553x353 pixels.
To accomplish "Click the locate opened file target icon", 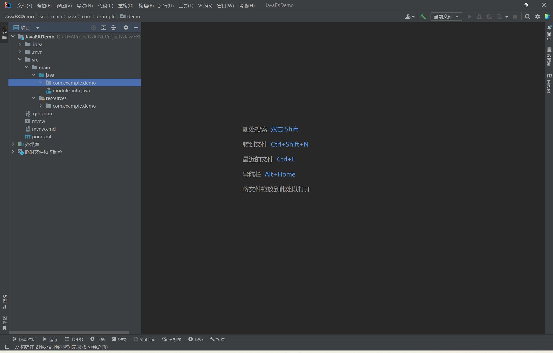I will (93, 27).
